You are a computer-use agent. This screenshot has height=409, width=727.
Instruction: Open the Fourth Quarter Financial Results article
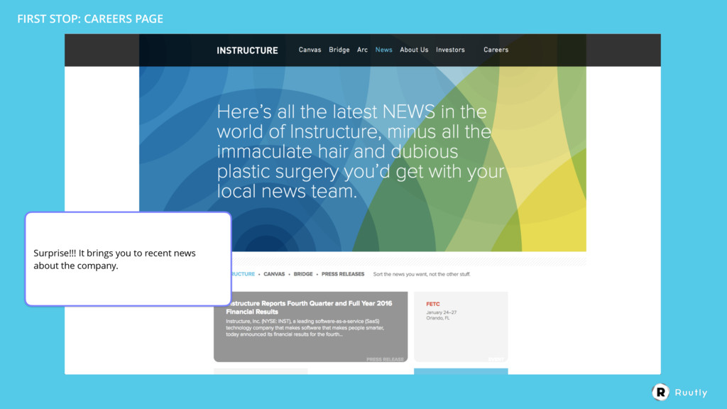click(311, 327)
